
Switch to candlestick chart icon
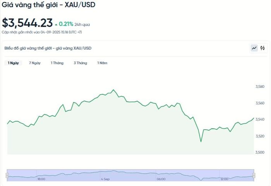click(x=262, y=48)
